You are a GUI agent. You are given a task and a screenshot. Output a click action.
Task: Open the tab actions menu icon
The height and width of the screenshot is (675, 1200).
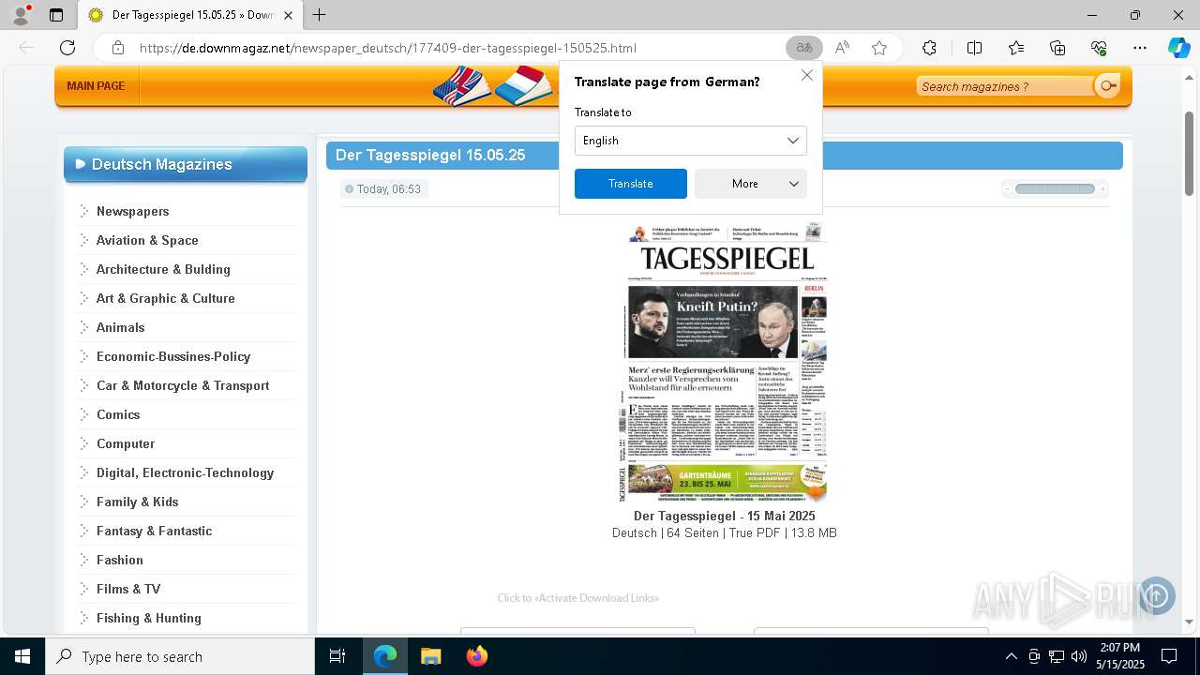[56, 15]
